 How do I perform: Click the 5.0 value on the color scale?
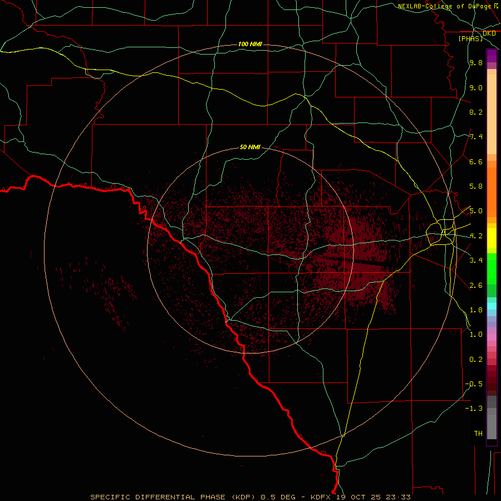click(476, 211)
